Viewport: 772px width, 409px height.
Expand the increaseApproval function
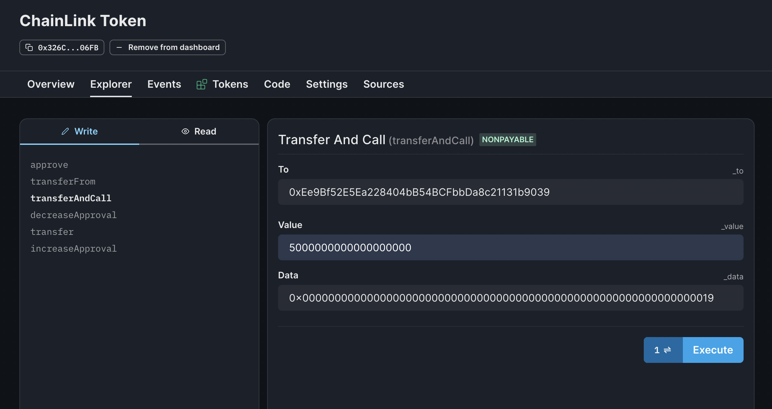[74, 248]
